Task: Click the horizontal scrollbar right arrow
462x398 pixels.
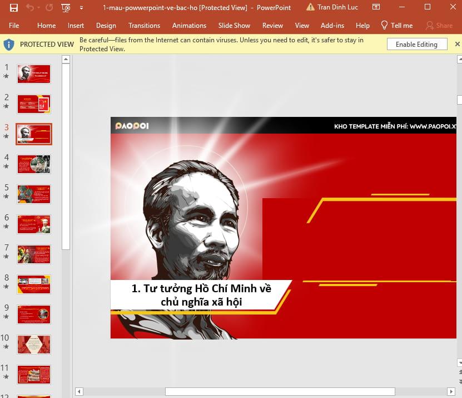Action: pos(451,391)
